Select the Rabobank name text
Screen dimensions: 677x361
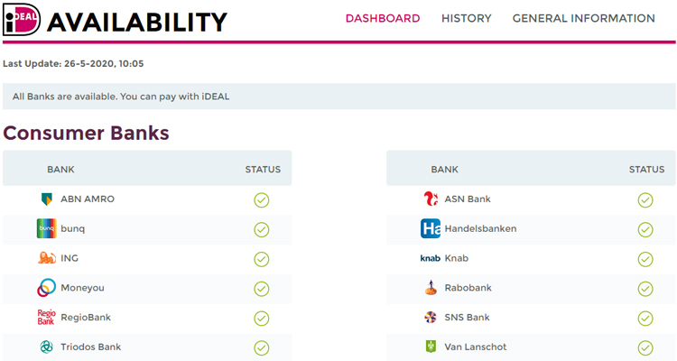[468, 288]
